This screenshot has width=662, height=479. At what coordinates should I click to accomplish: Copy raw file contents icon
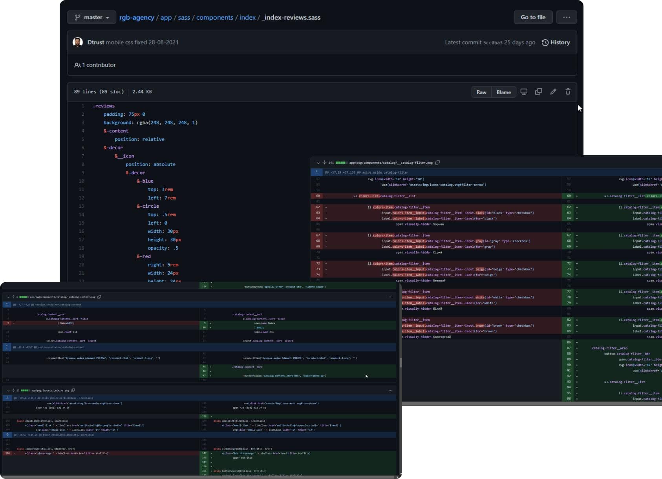[x=538, y=91]
